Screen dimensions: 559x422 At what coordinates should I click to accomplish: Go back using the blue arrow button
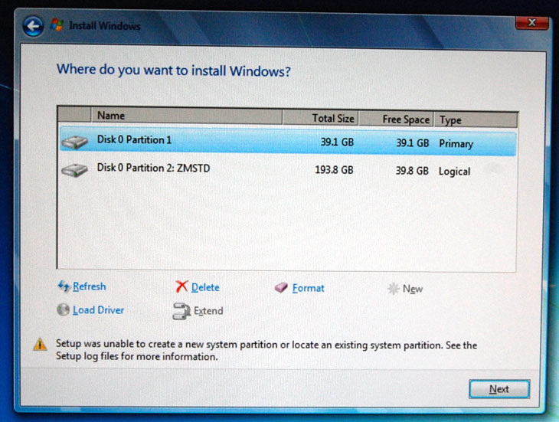33,26
